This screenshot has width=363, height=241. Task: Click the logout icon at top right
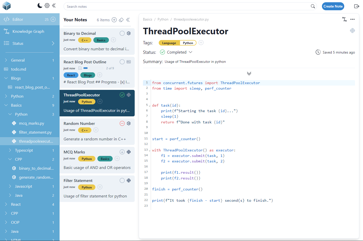click(x=356, y=6)
